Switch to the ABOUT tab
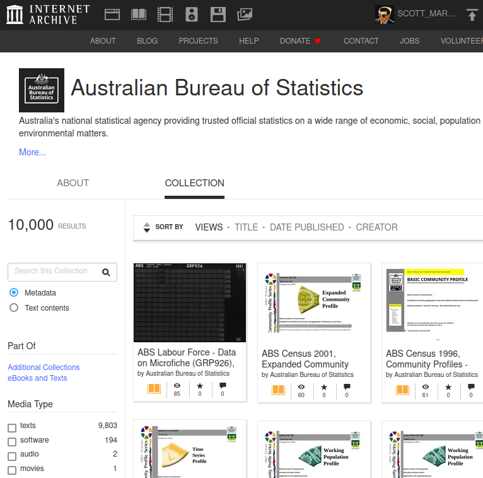The height and width of the screenshot is (478, 483). click(x=73, y=183)
